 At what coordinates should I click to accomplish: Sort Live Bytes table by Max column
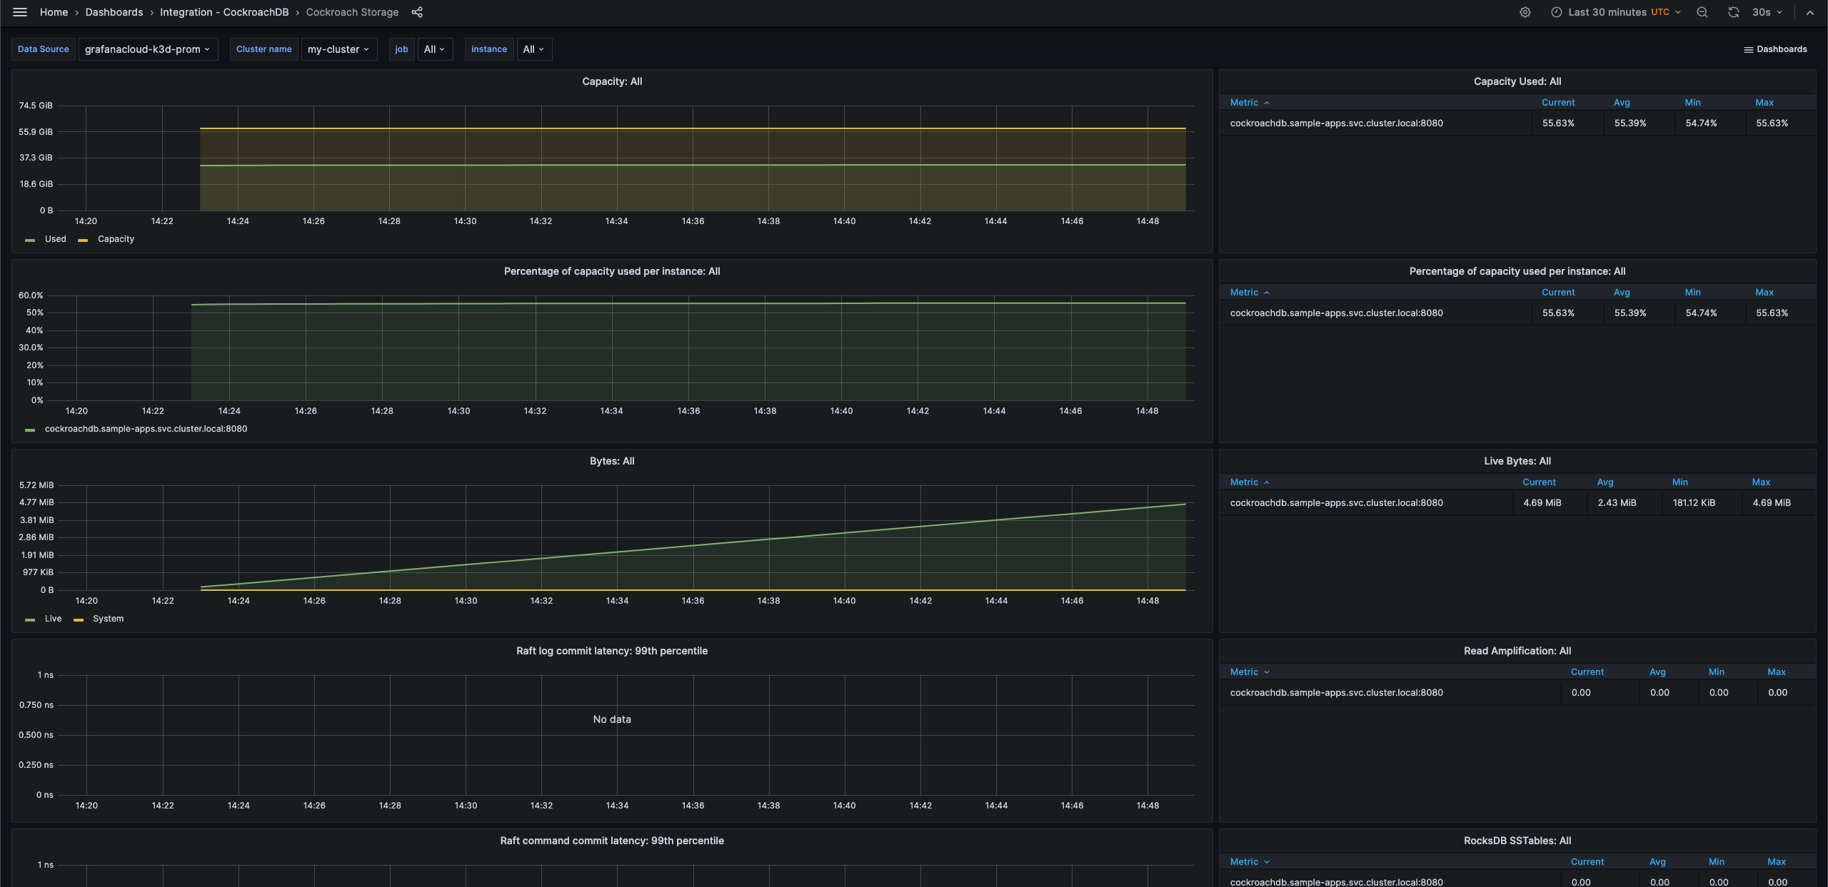[1760, 482]
